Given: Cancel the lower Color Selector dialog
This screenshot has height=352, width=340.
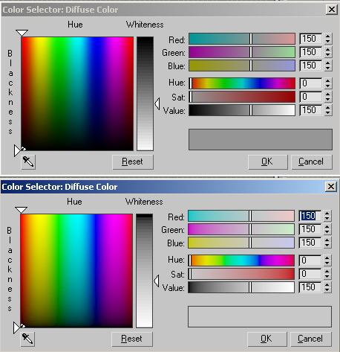Looking at the screenshot, I should 310,339.
